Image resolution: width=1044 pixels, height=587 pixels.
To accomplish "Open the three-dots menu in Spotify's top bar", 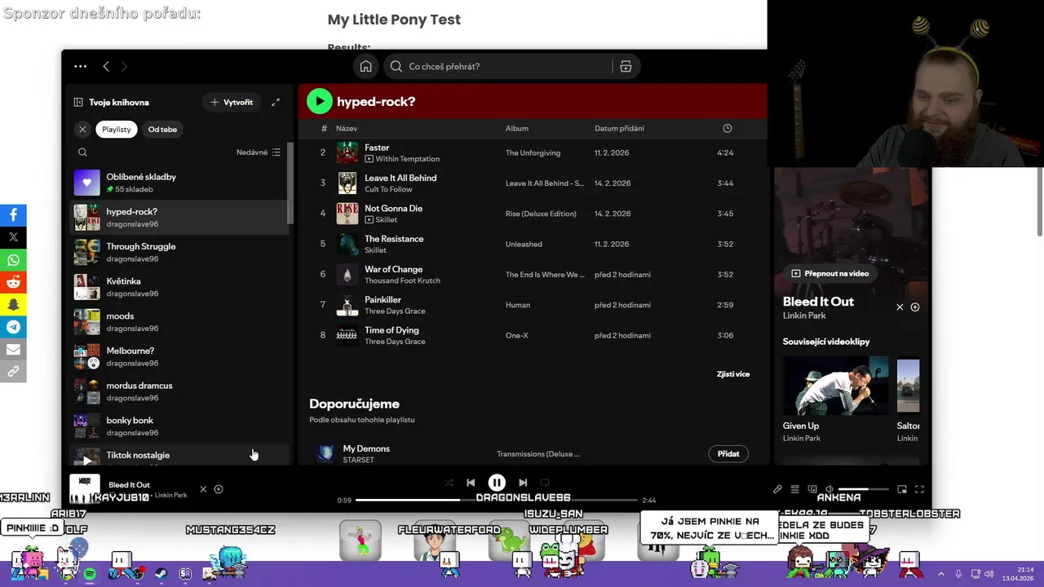I will pos(80,66).
